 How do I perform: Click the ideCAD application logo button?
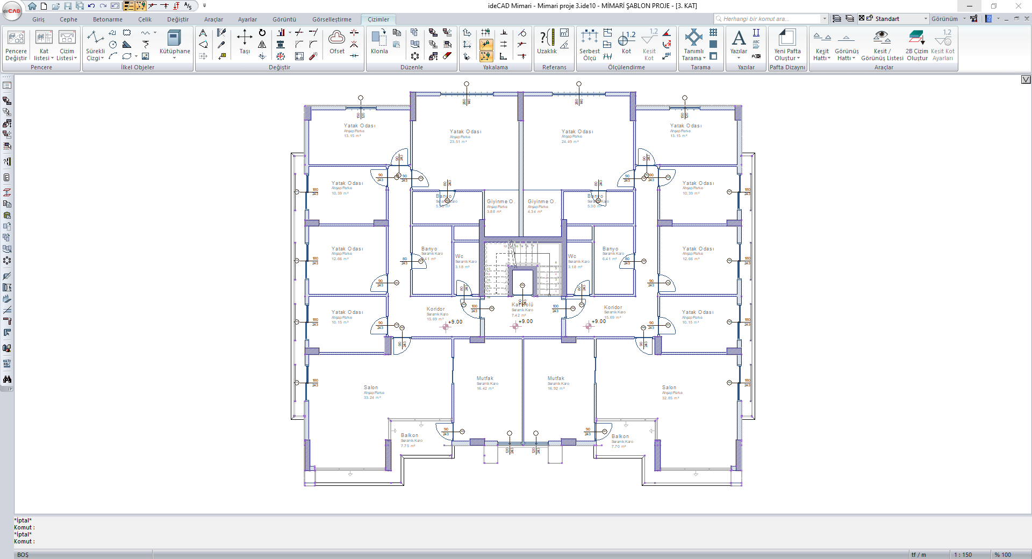tap(12, 10)
